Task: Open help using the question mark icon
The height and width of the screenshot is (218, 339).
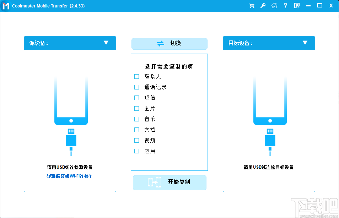Action: tap(285, 6)
